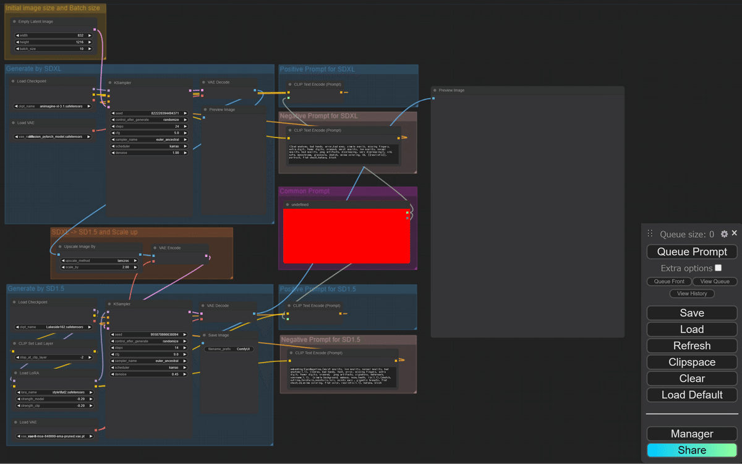Click the Queue Front button

coord(669,281)
